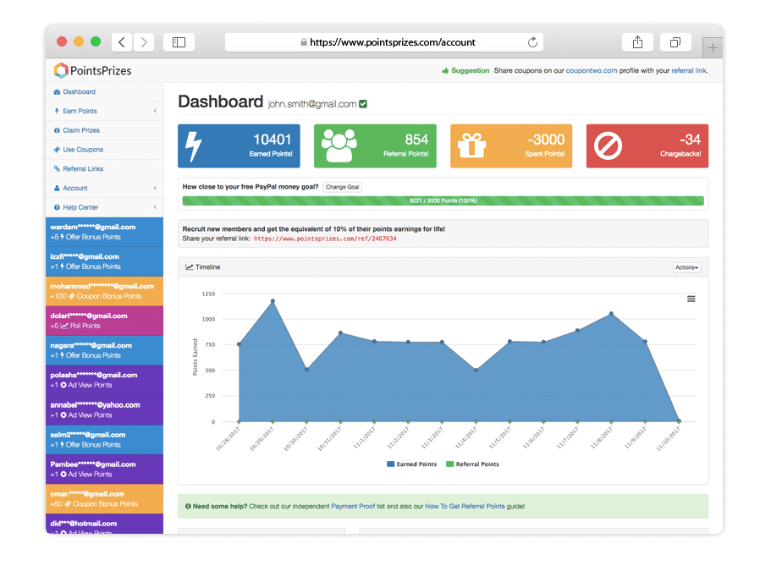
Task: Click the Change Goal button
Action: [x=342, y=187]
